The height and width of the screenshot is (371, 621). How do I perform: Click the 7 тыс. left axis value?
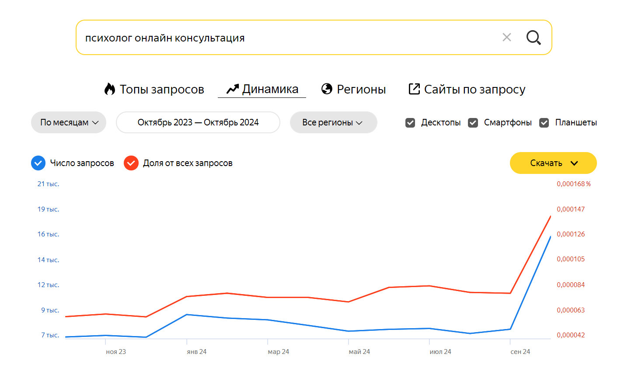[50, 335]
